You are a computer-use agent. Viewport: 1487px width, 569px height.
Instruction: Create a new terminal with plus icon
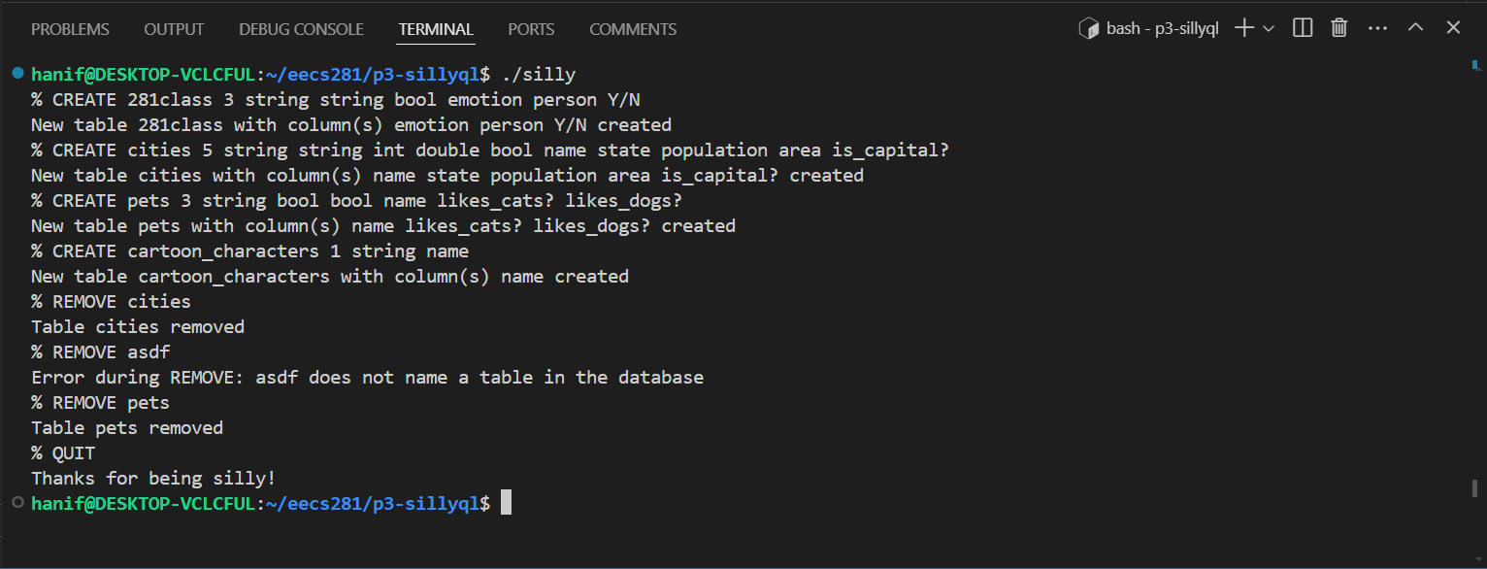pyautogui.click(x=1243, y=28)
